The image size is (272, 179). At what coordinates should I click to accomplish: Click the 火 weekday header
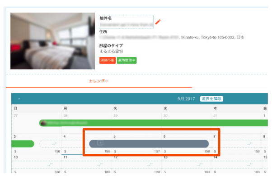click(x=115, y=108)
